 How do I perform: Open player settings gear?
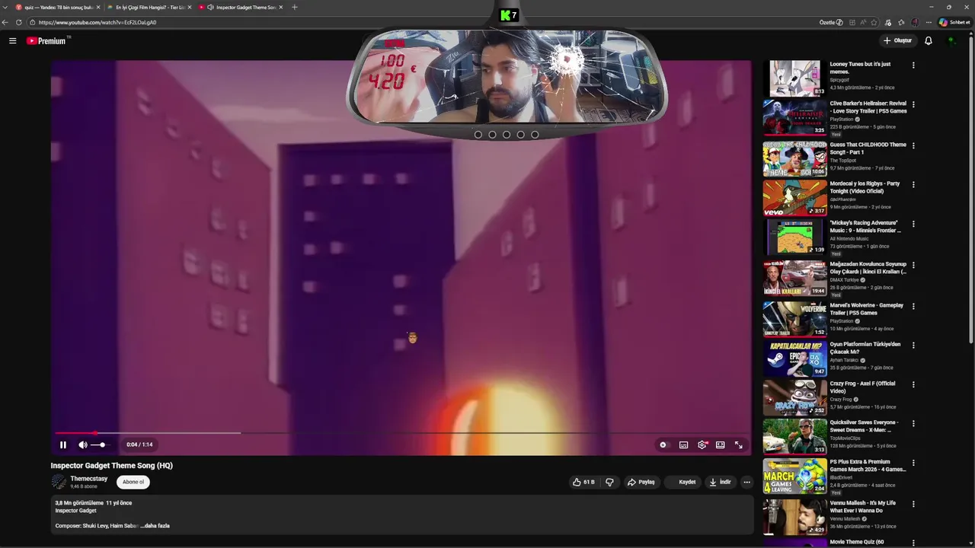tap(702, 444)
